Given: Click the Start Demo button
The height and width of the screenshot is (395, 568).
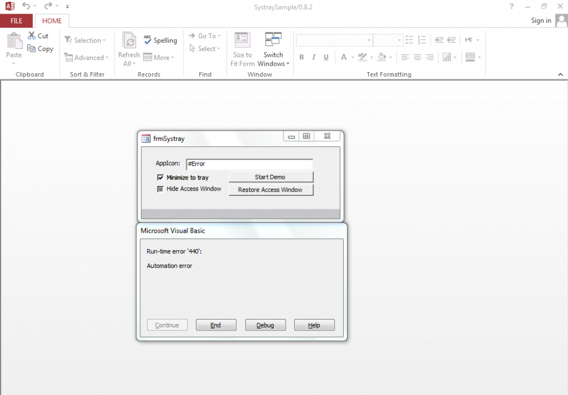Looking at the screenshot, I should tap(271, 177).
